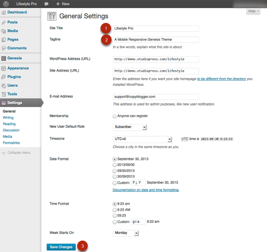
Task: Click the Save Changes button
Action: tap(61, 247)
